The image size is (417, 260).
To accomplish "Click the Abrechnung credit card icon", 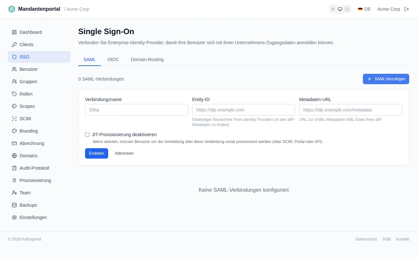I will point(14,143).
